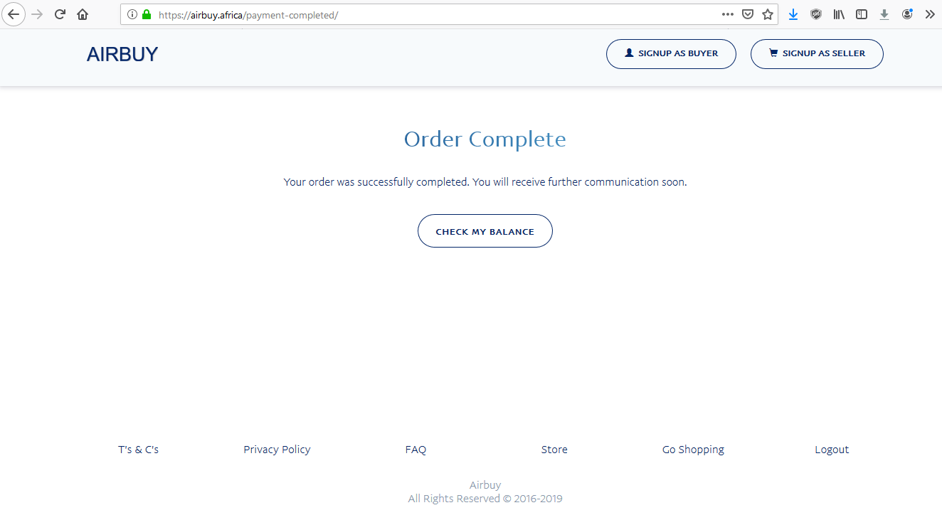Click Signup as Buyer button

[671, 54]
